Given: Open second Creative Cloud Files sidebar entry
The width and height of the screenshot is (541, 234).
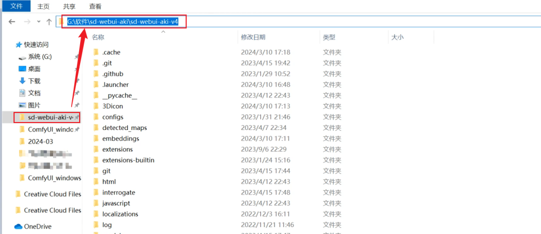Looking at the screenshot, I should point(53,210).
